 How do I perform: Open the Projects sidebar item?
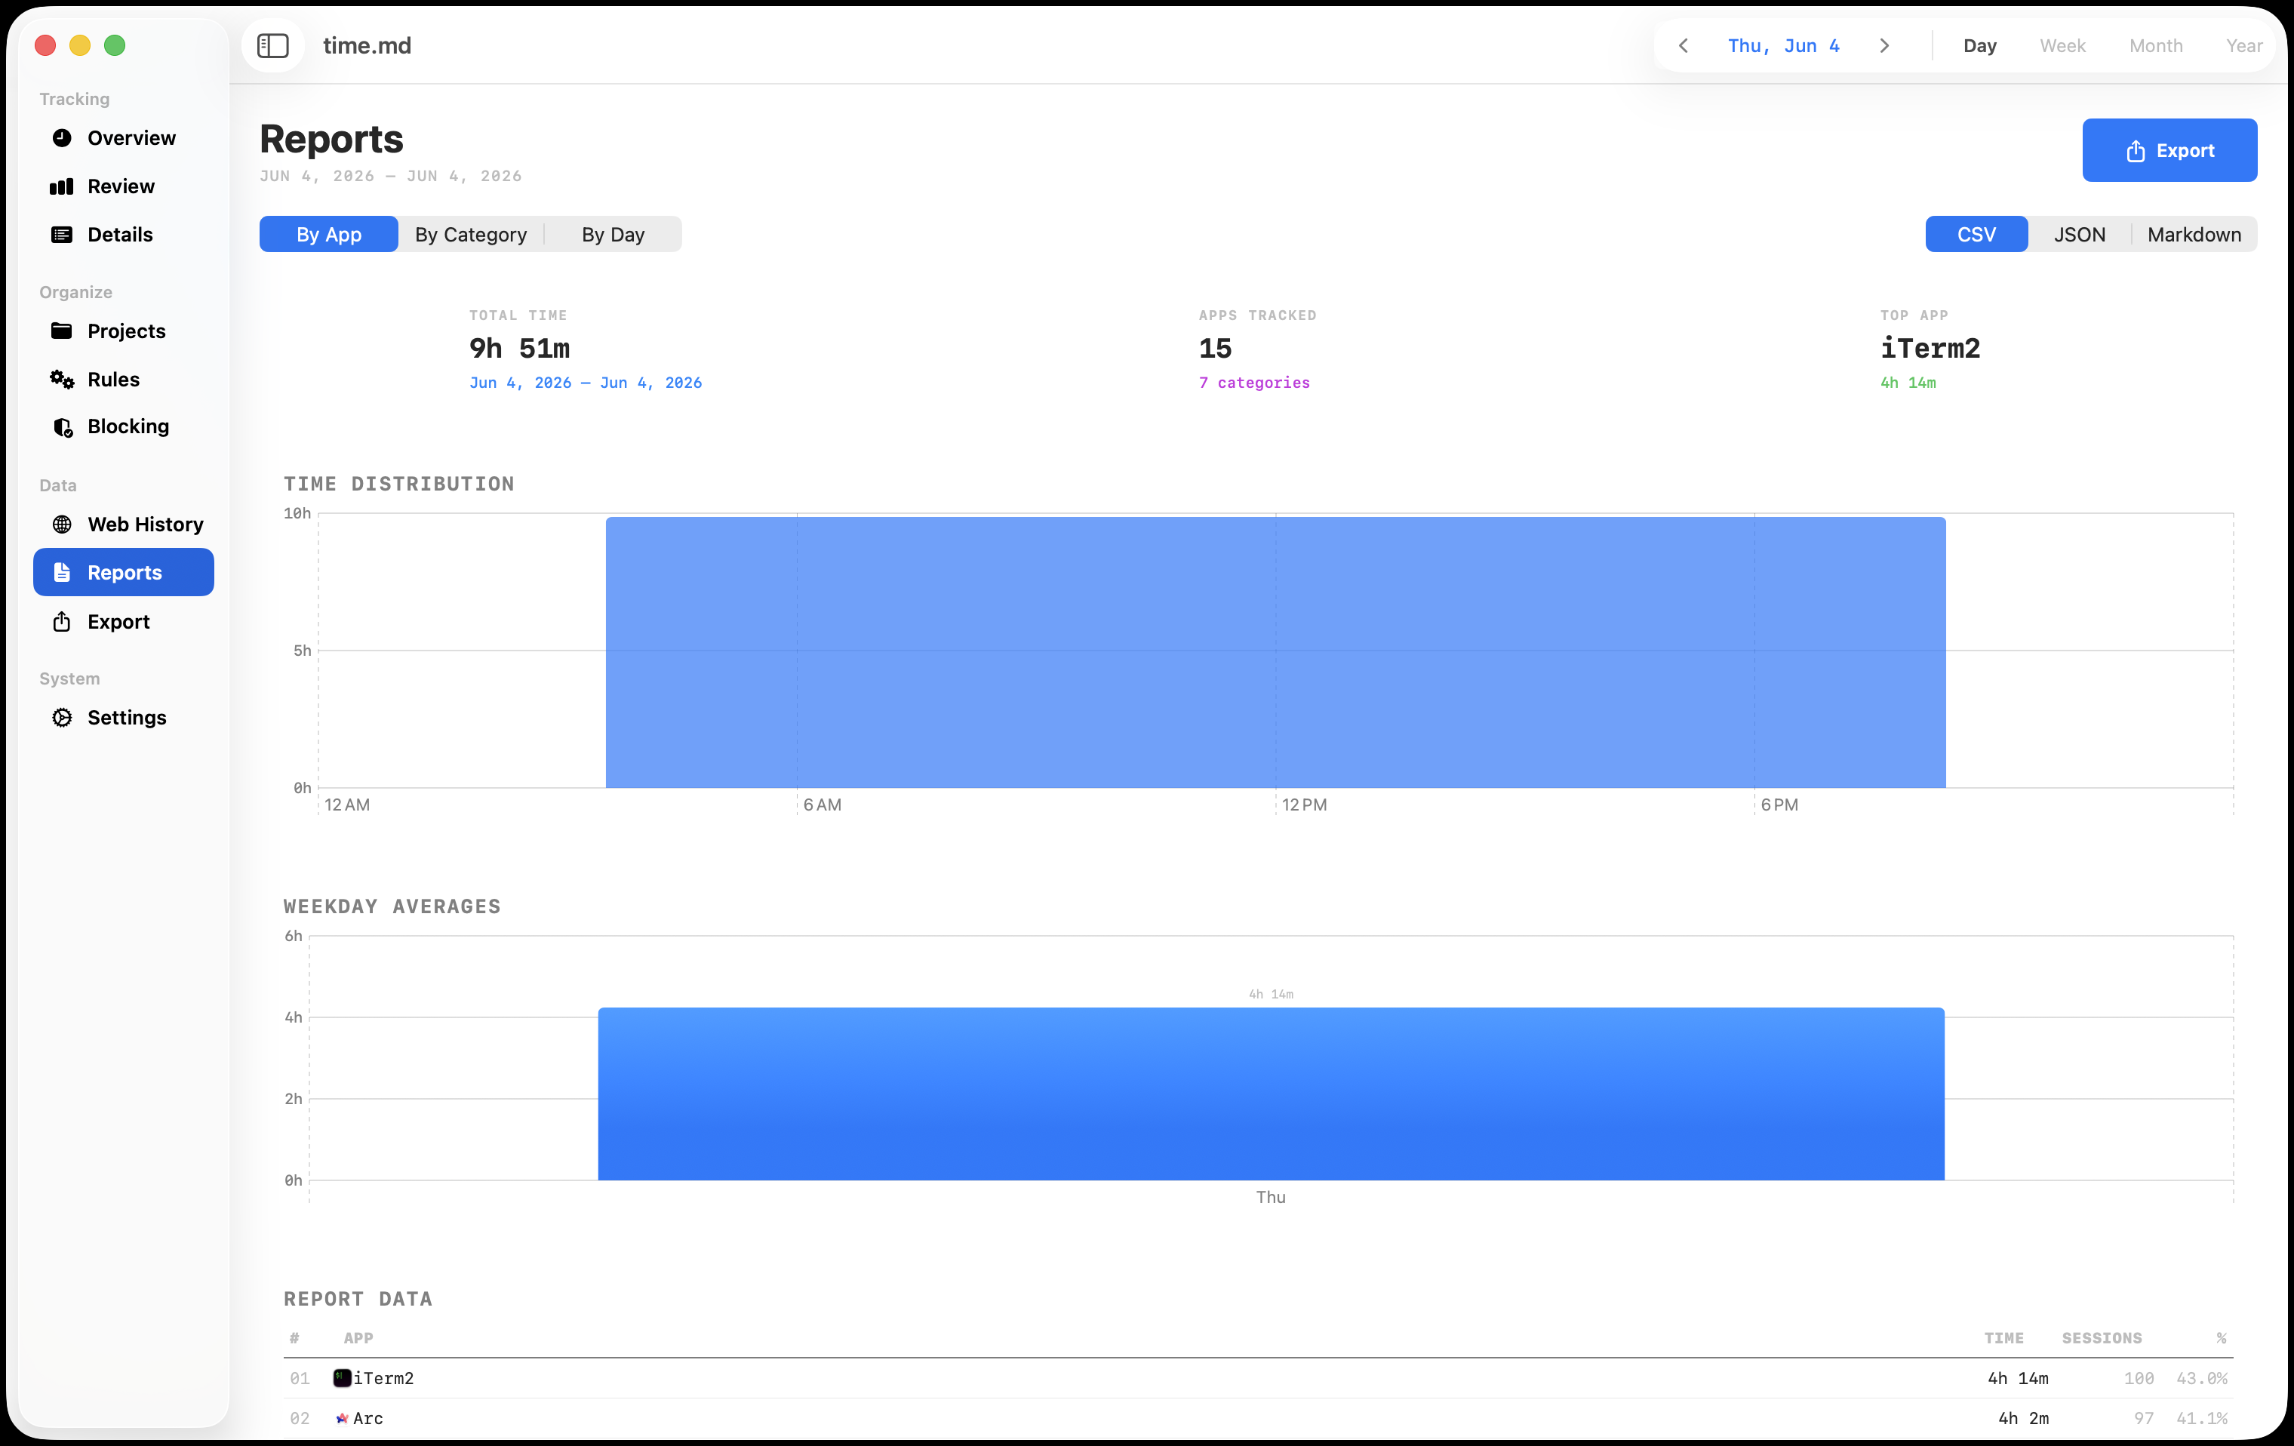124,331
